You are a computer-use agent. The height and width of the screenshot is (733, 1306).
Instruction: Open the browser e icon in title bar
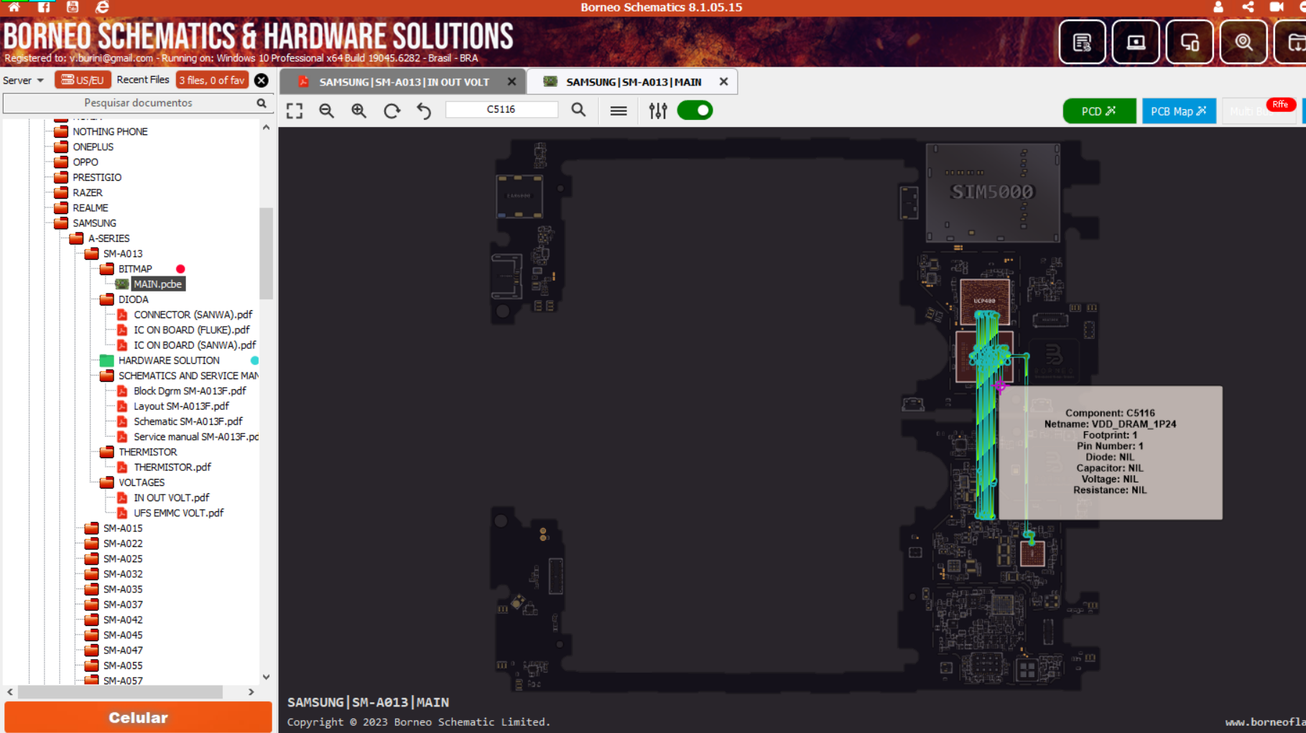coord(102,6)
